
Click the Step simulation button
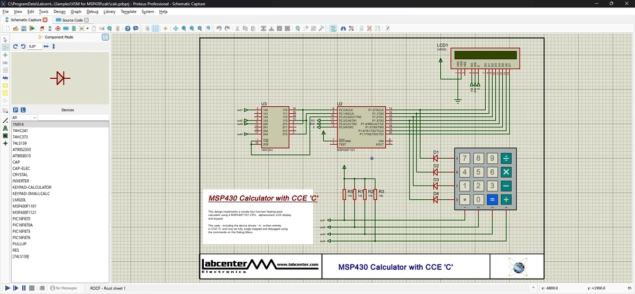(16, 288)
